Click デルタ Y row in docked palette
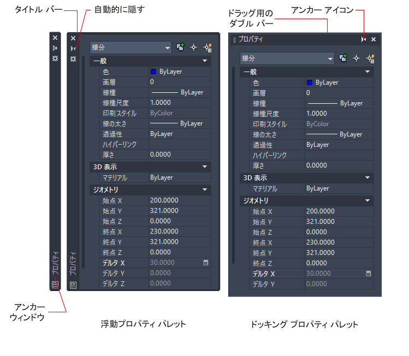This screenshot has height=356, width=409. pos(311,284)
